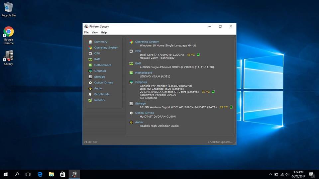
Task: Select Storage in the sidebar
Action: click(99, 77)
